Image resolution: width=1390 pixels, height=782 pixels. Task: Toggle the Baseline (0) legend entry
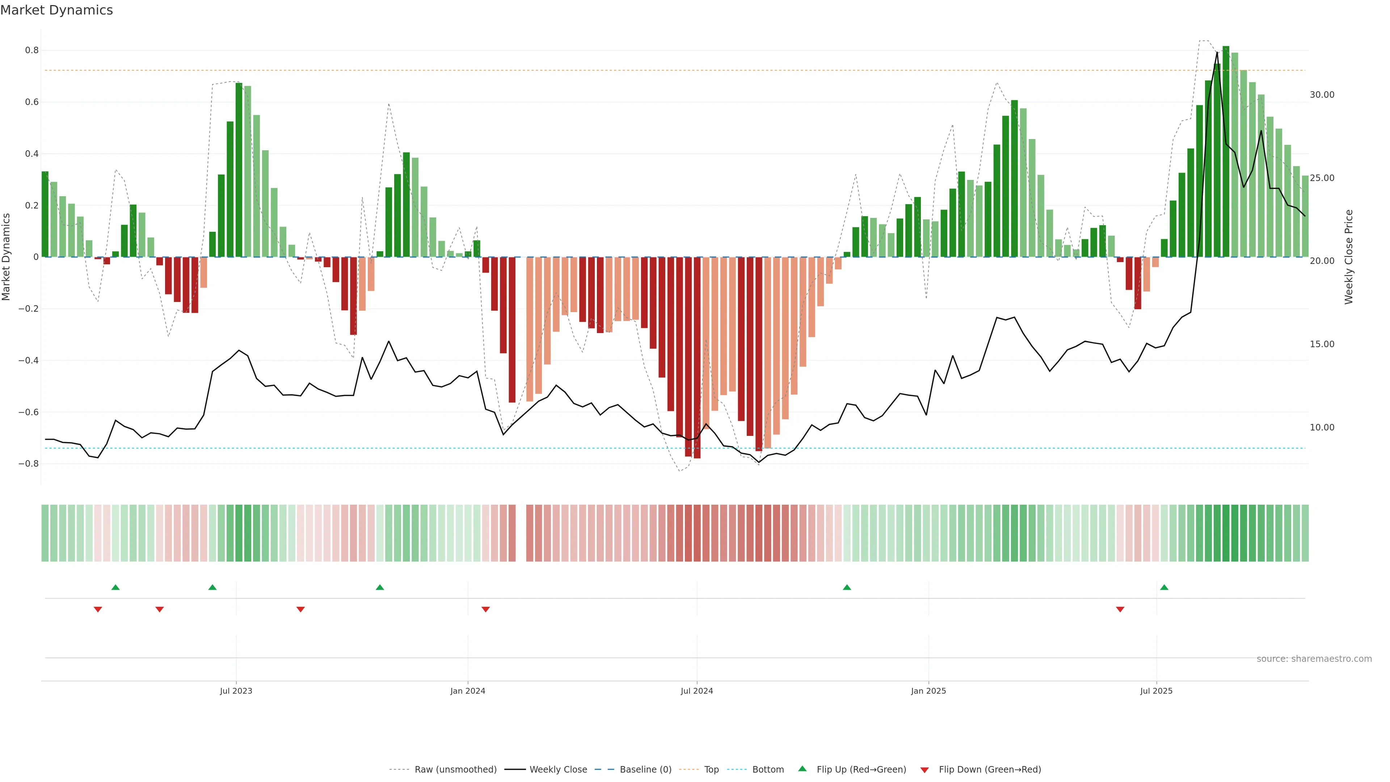pyautogui.click(x=645, y=770)
